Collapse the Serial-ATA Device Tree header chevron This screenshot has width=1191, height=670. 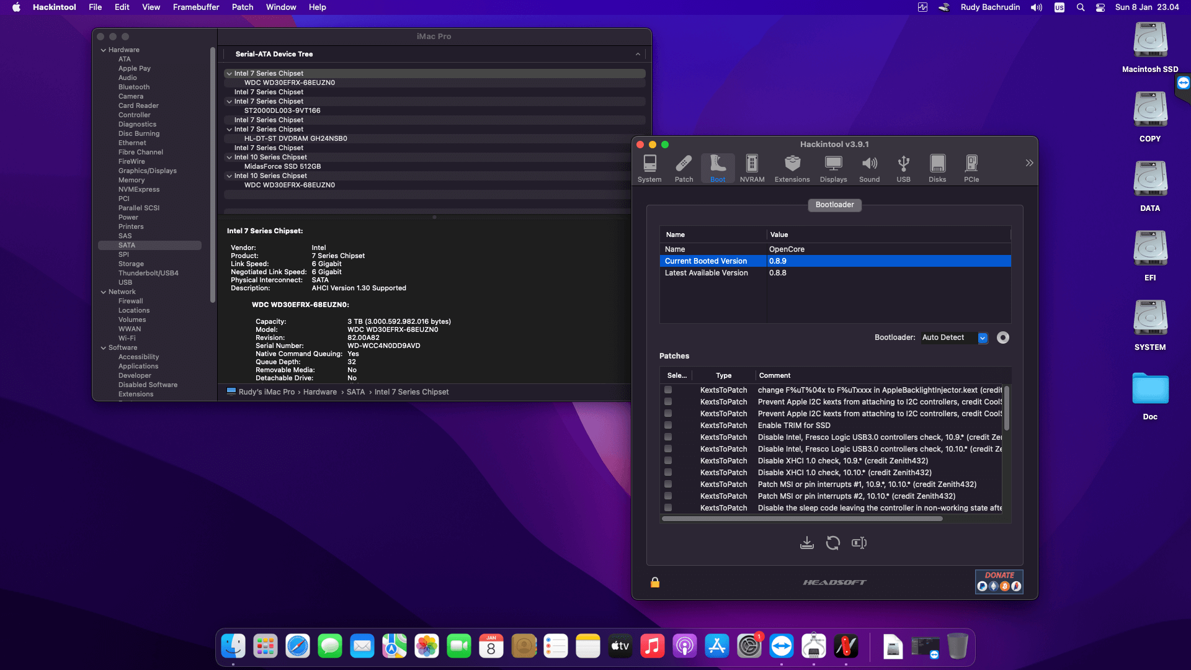638,55
